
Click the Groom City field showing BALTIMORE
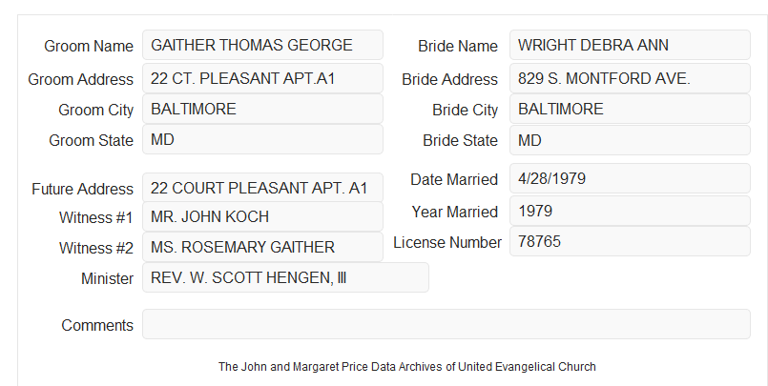(262, 109)
